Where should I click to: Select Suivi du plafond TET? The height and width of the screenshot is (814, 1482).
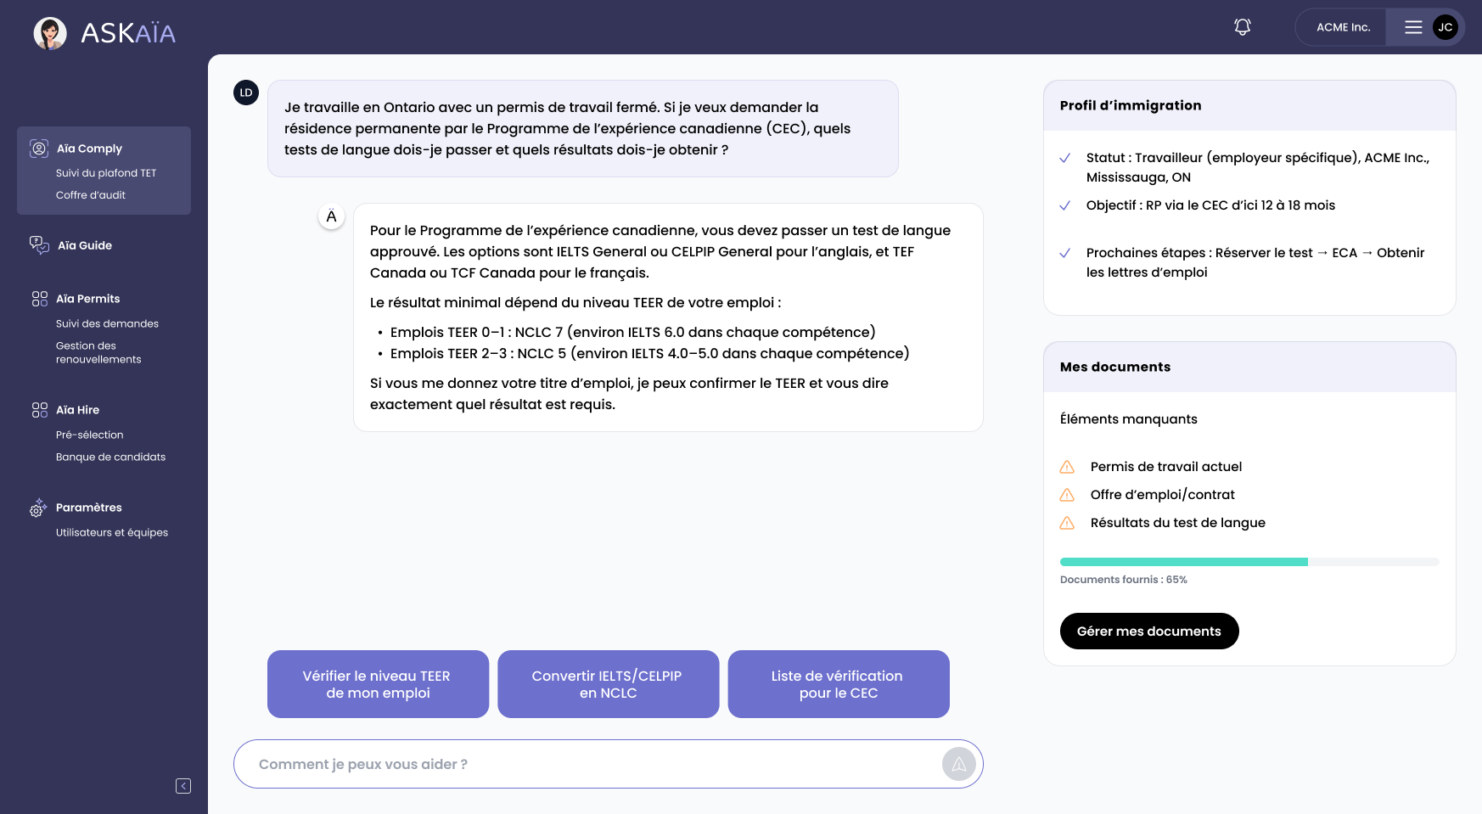coord(108,172)
